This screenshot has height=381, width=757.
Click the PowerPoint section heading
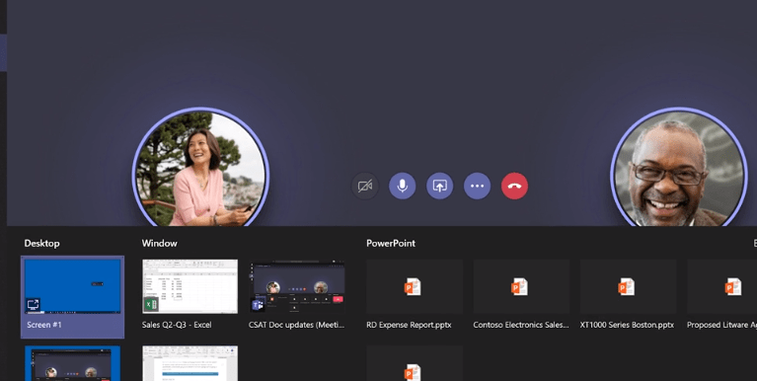click(391, 244)
